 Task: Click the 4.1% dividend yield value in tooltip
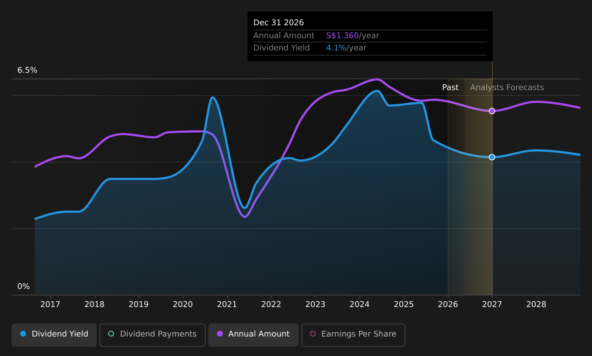click(336, 48)
